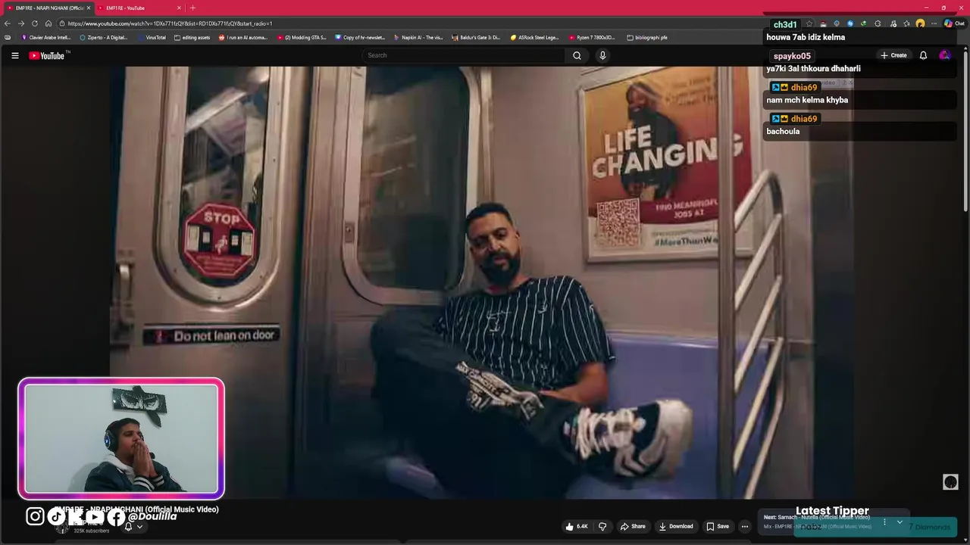The width and height of the screenshot is (970, 545).
Task: Open the Ryzen 7 7800x3D... bookmark
Action: click(592, 37)
